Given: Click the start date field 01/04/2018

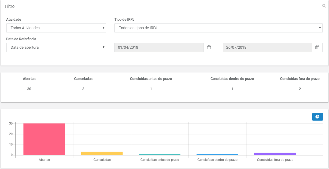Looking at the screenshot, I should coord(159,48).
